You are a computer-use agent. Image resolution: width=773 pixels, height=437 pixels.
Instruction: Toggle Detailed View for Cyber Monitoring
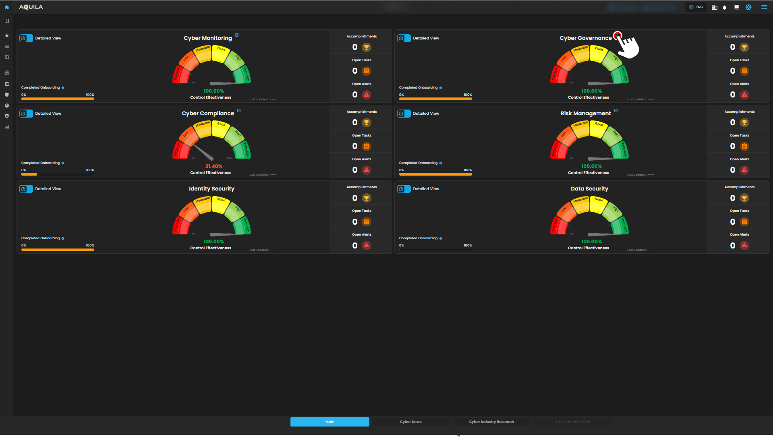26,38
